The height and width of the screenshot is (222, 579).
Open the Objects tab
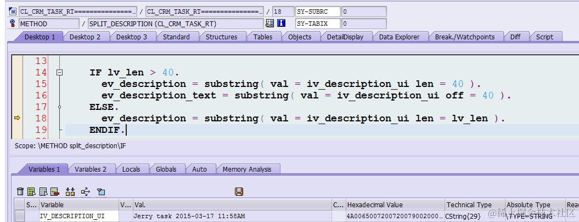pyautogui.click(x=300, y=37)
